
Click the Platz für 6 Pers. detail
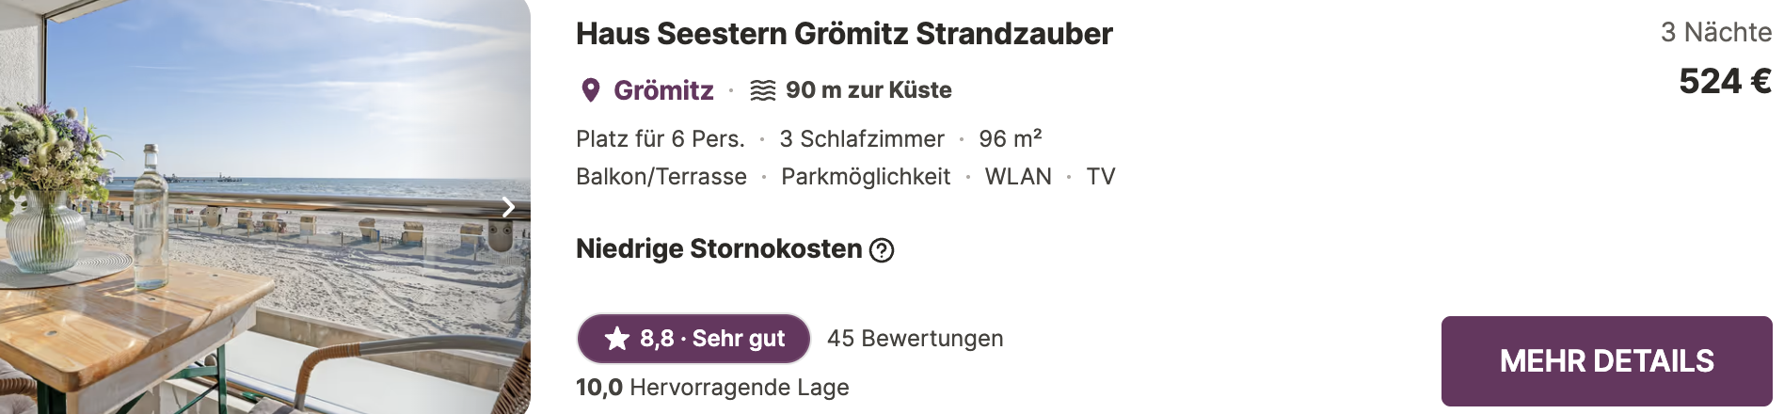tap(661, 139)
